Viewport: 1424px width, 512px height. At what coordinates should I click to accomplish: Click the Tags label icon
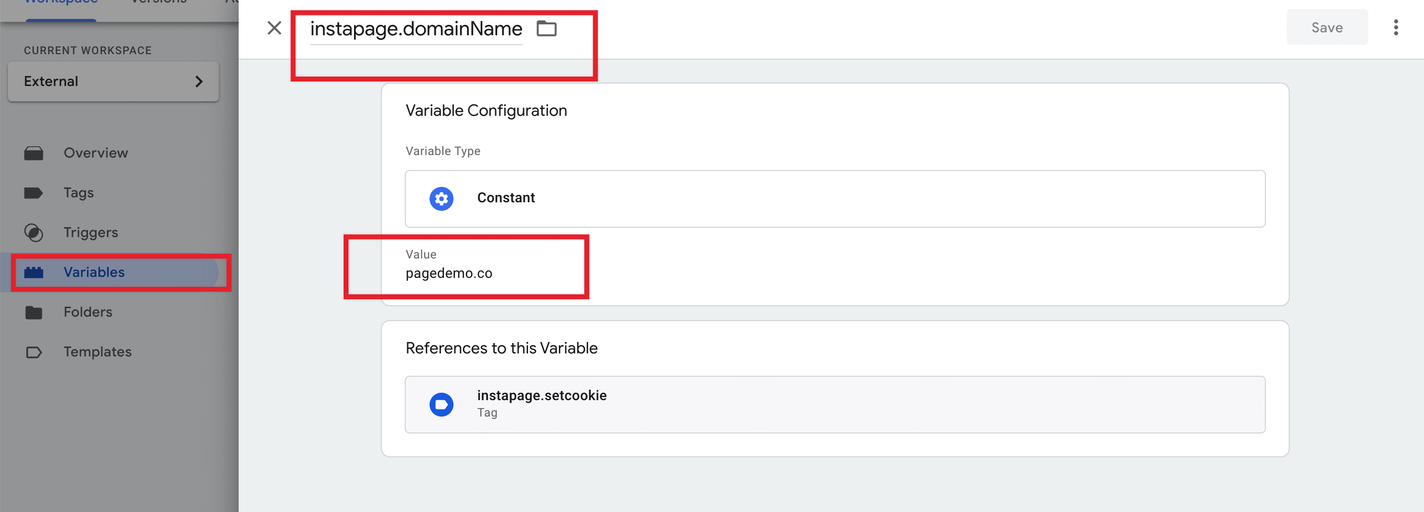(x=34, y=193)
